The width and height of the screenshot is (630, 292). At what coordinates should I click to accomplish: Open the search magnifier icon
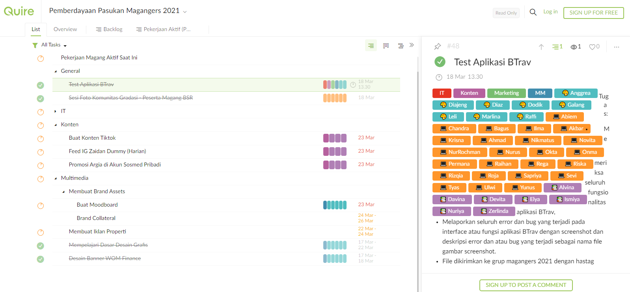(533, 12)
